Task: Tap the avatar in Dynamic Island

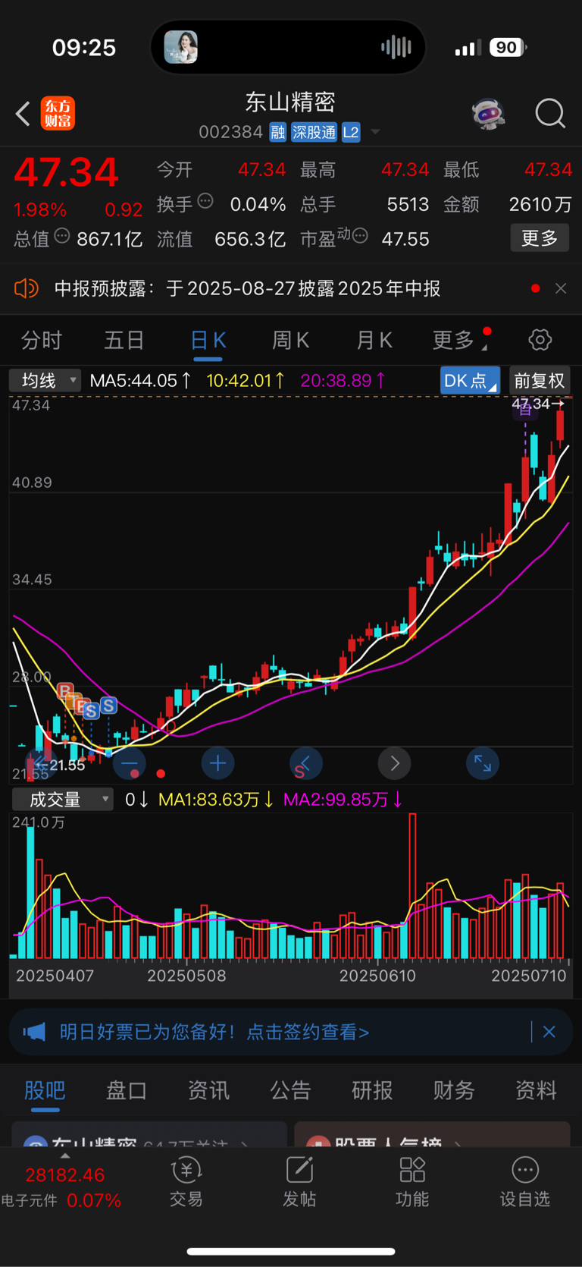Action: pyautogui.click(x=181, y=47)
